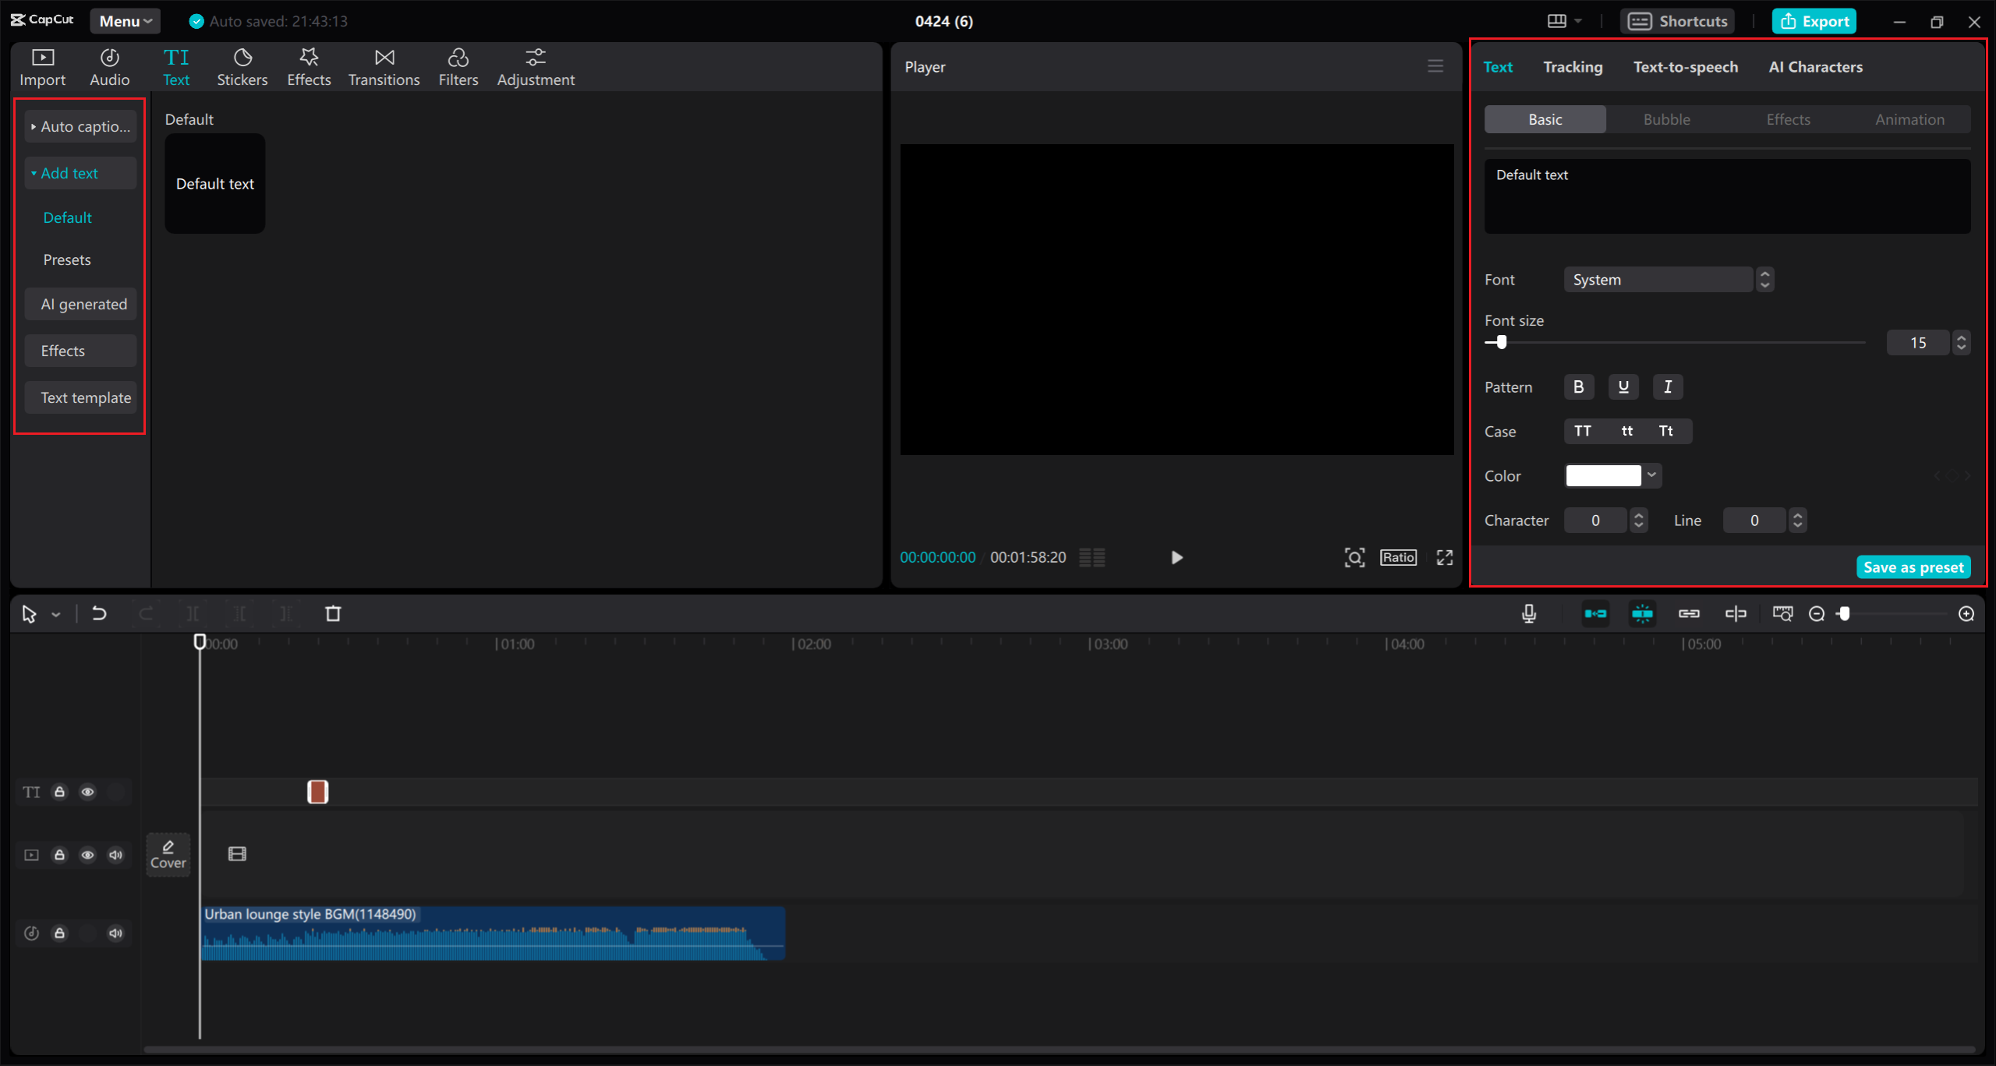The width and height of the screenshot is (1996, 1066).
Task: Click the delete trash icon in timeline toolbar
Action: 333,614
